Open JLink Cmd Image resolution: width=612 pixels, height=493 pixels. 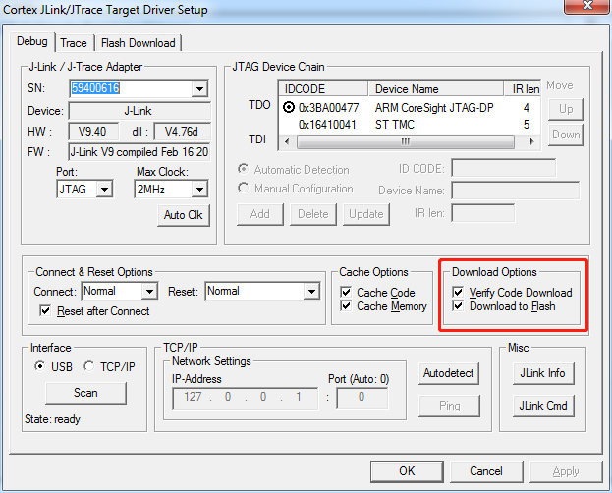coord(543,406)
